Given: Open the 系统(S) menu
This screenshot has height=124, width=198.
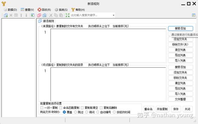Looking at the screenshot, I should [61, 10].
